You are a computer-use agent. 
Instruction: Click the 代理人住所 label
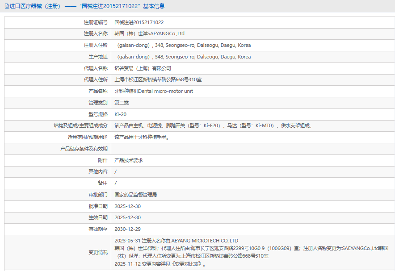point(96,80)
